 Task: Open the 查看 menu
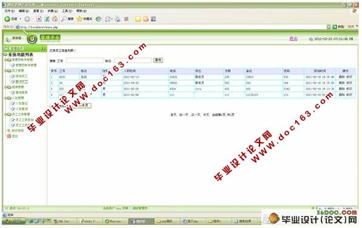pyautogui.click(x=38, y=11)
